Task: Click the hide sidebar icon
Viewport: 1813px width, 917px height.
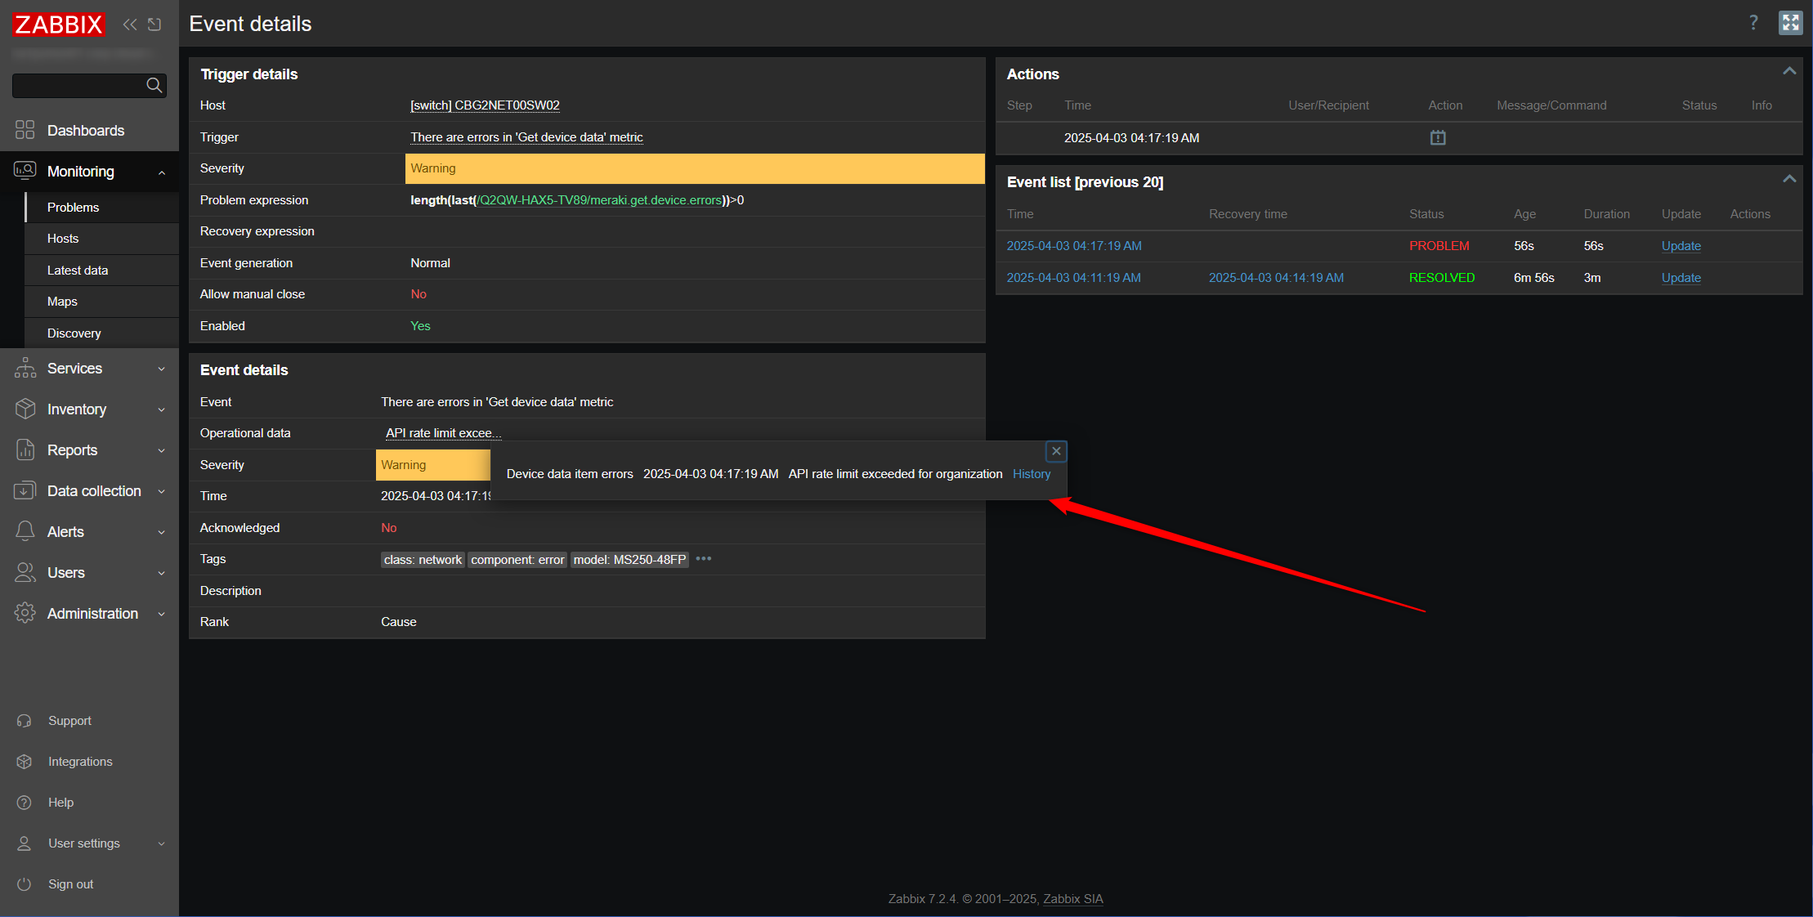Action: (x=154, y=25)
